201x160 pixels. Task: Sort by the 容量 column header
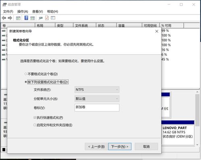(x=129, y=25)
